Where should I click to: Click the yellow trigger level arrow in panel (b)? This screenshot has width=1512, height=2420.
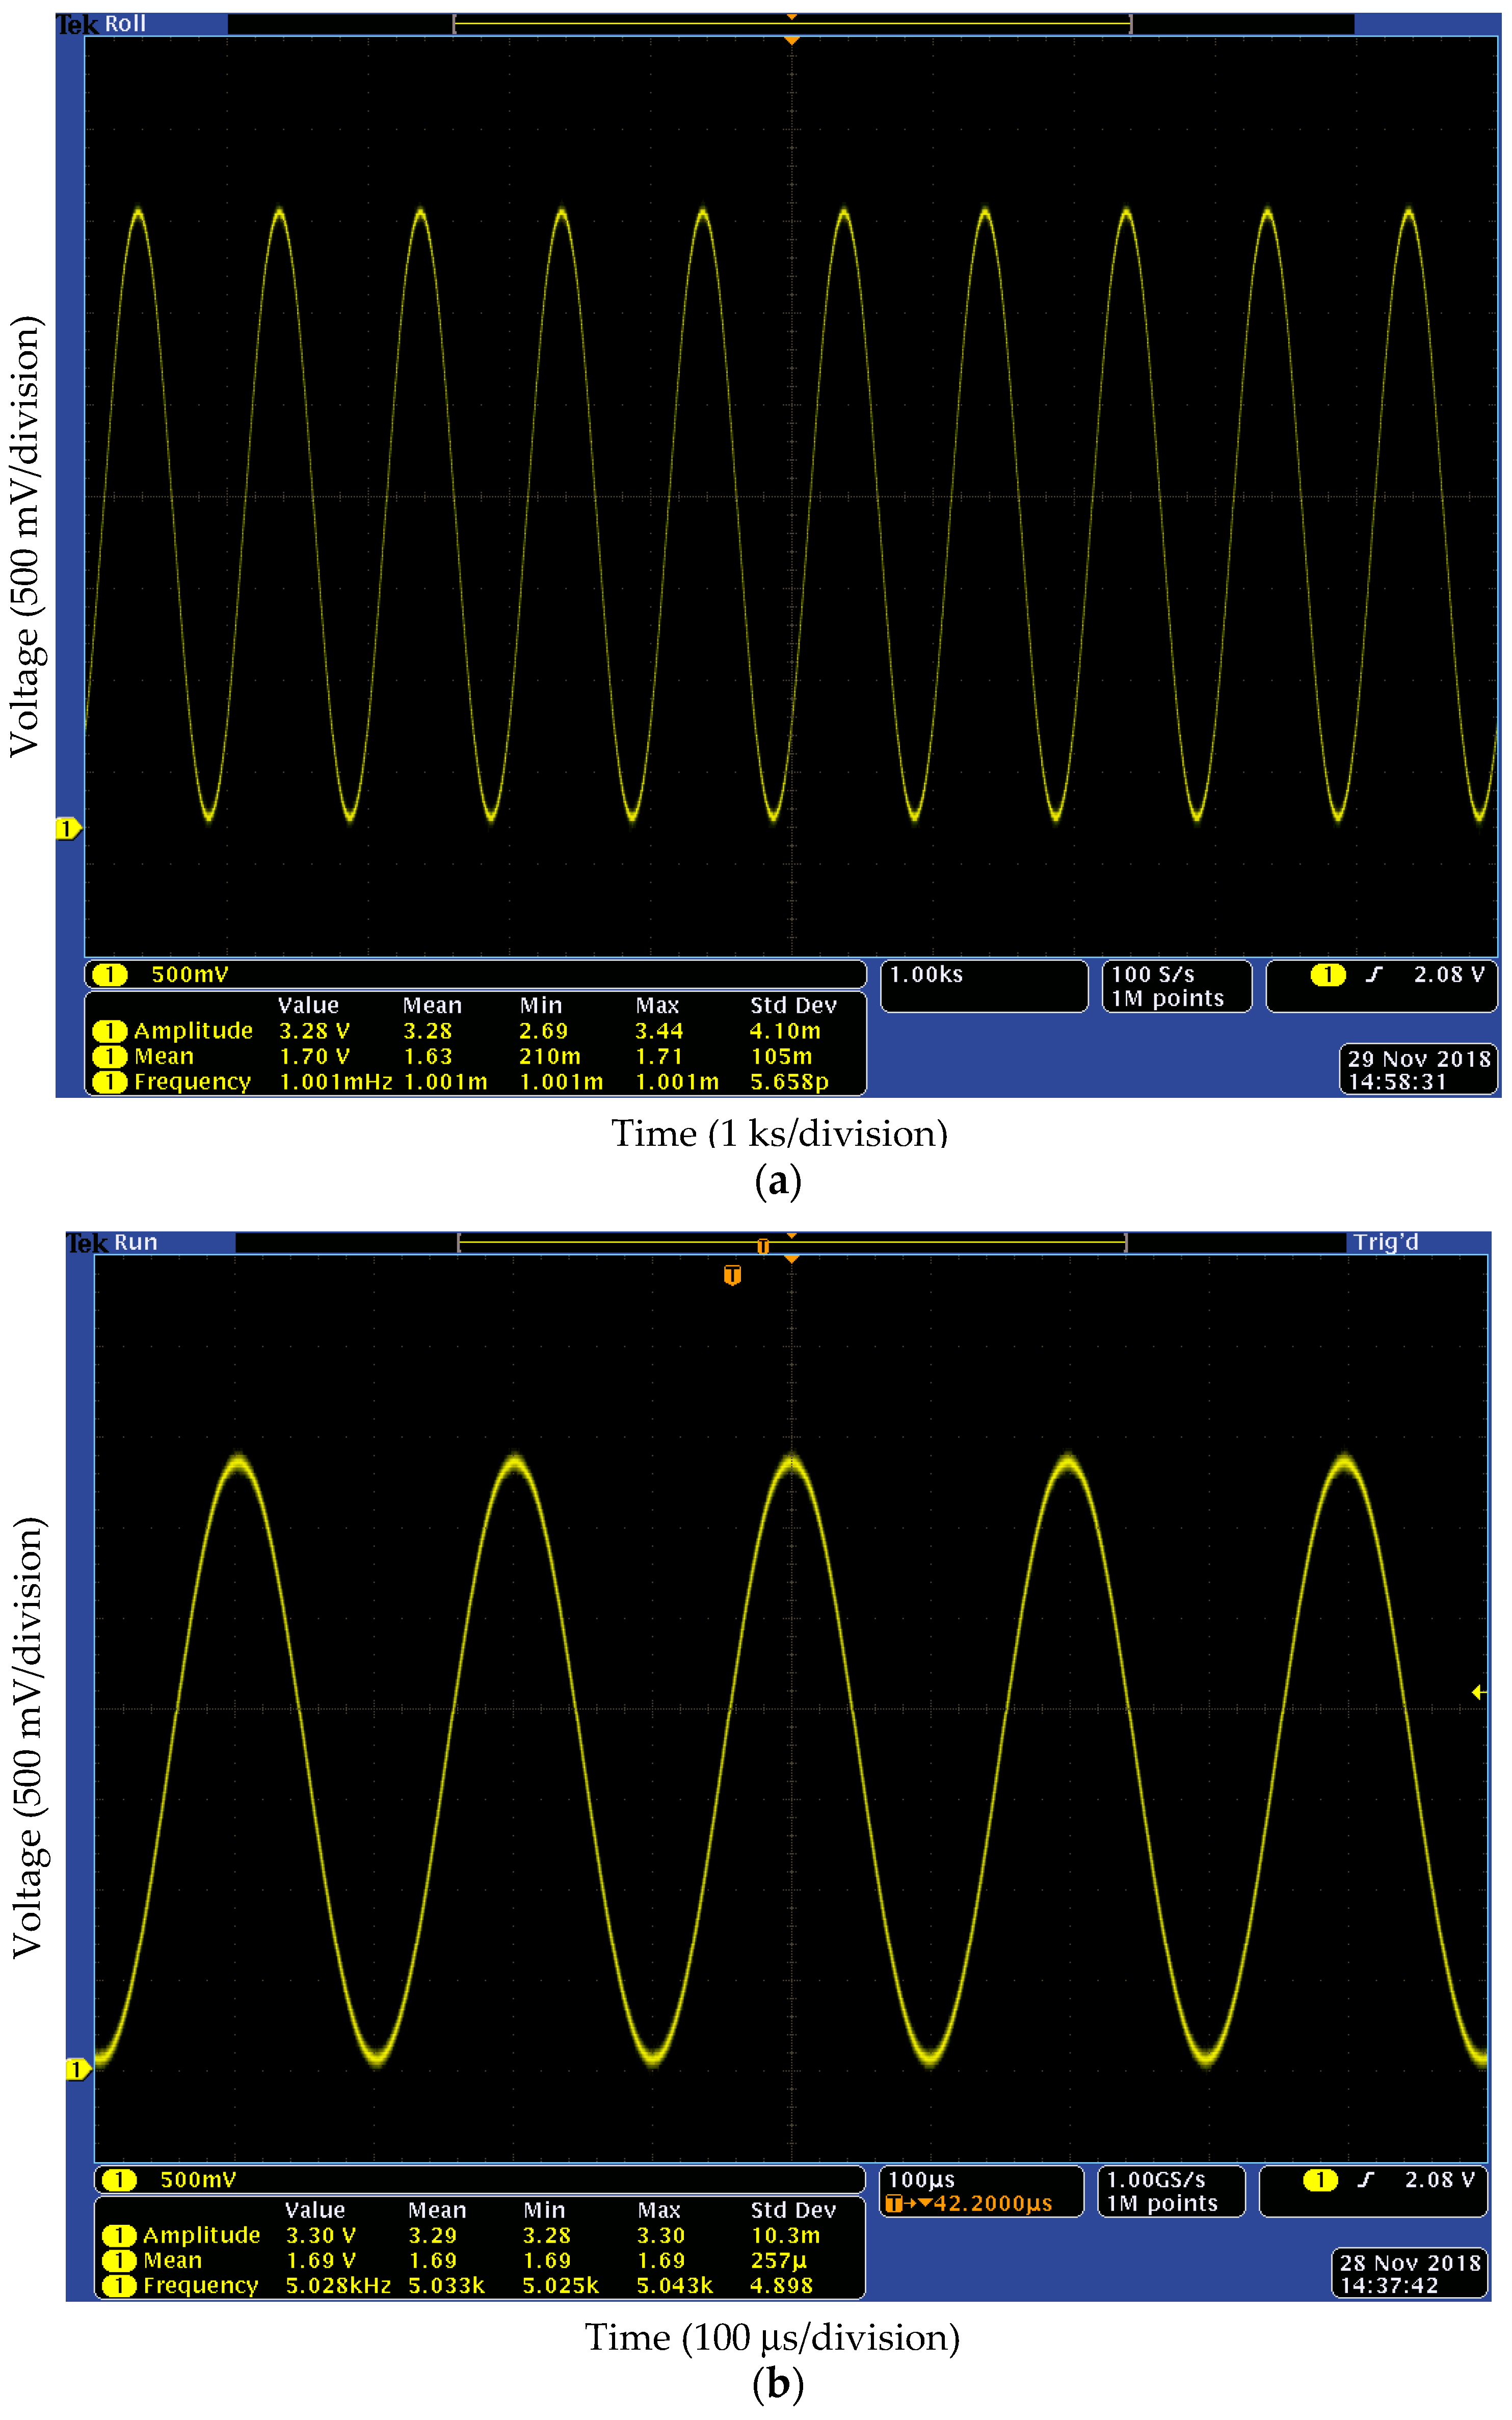[1479, 1692]
